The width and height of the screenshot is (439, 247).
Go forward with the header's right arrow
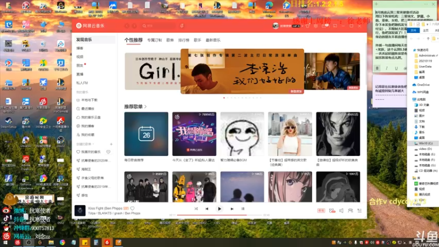(x=134, y=26)
